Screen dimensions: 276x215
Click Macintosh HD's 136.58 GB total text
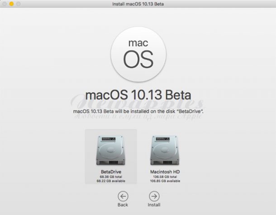coord(165,177)
